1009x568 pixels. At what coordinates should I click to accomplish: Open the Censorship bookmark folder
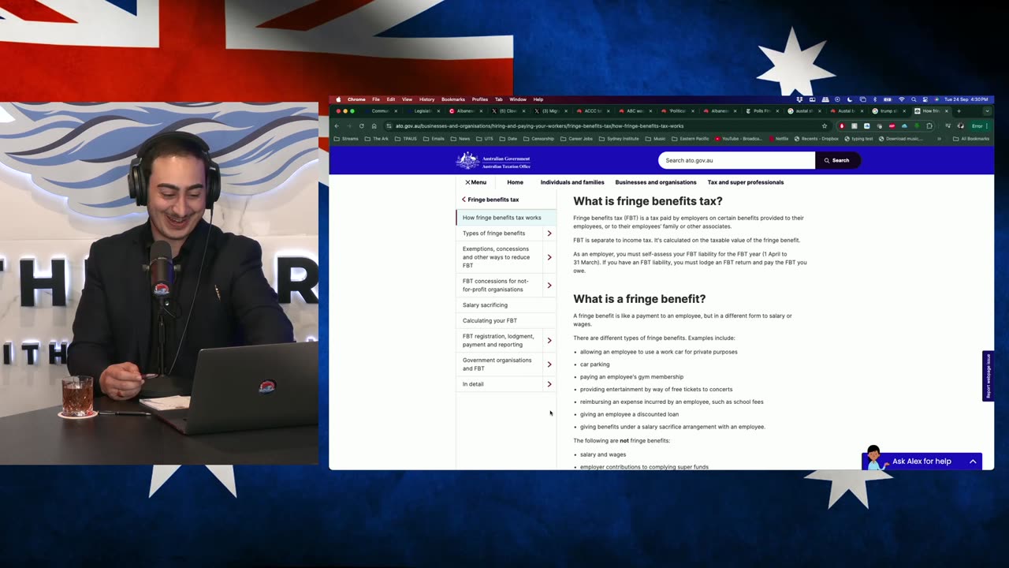pos(538,139)
